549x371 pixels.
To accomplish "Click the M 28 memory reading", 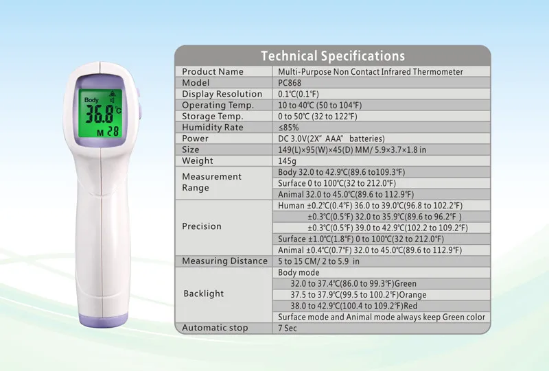I will 108,132.
